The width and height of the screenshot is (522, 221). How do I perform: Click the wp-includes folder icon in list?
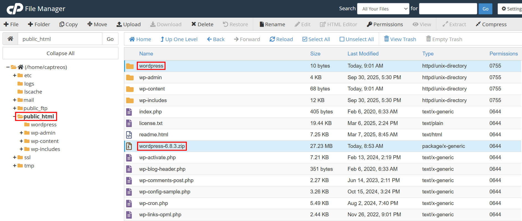click(x=130, y=100)
